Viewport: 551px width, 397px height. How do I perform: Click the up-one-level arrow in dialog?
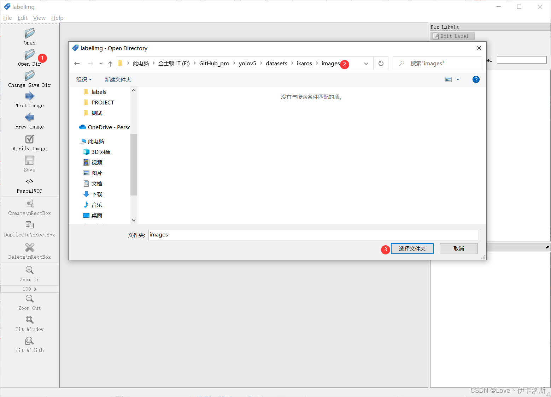[110, 64]
